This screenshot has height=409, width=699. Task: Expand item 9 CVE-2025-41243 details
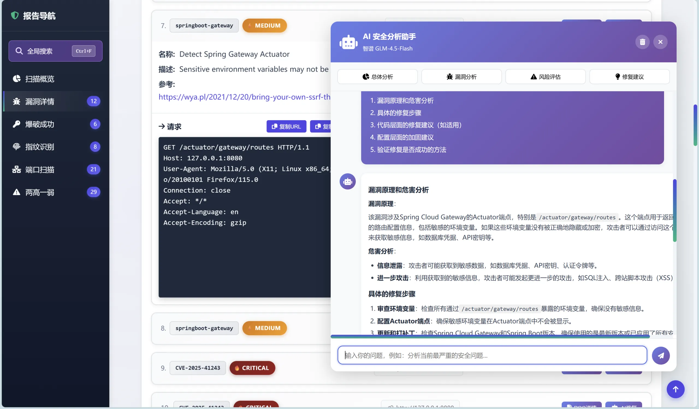[197, 368]
